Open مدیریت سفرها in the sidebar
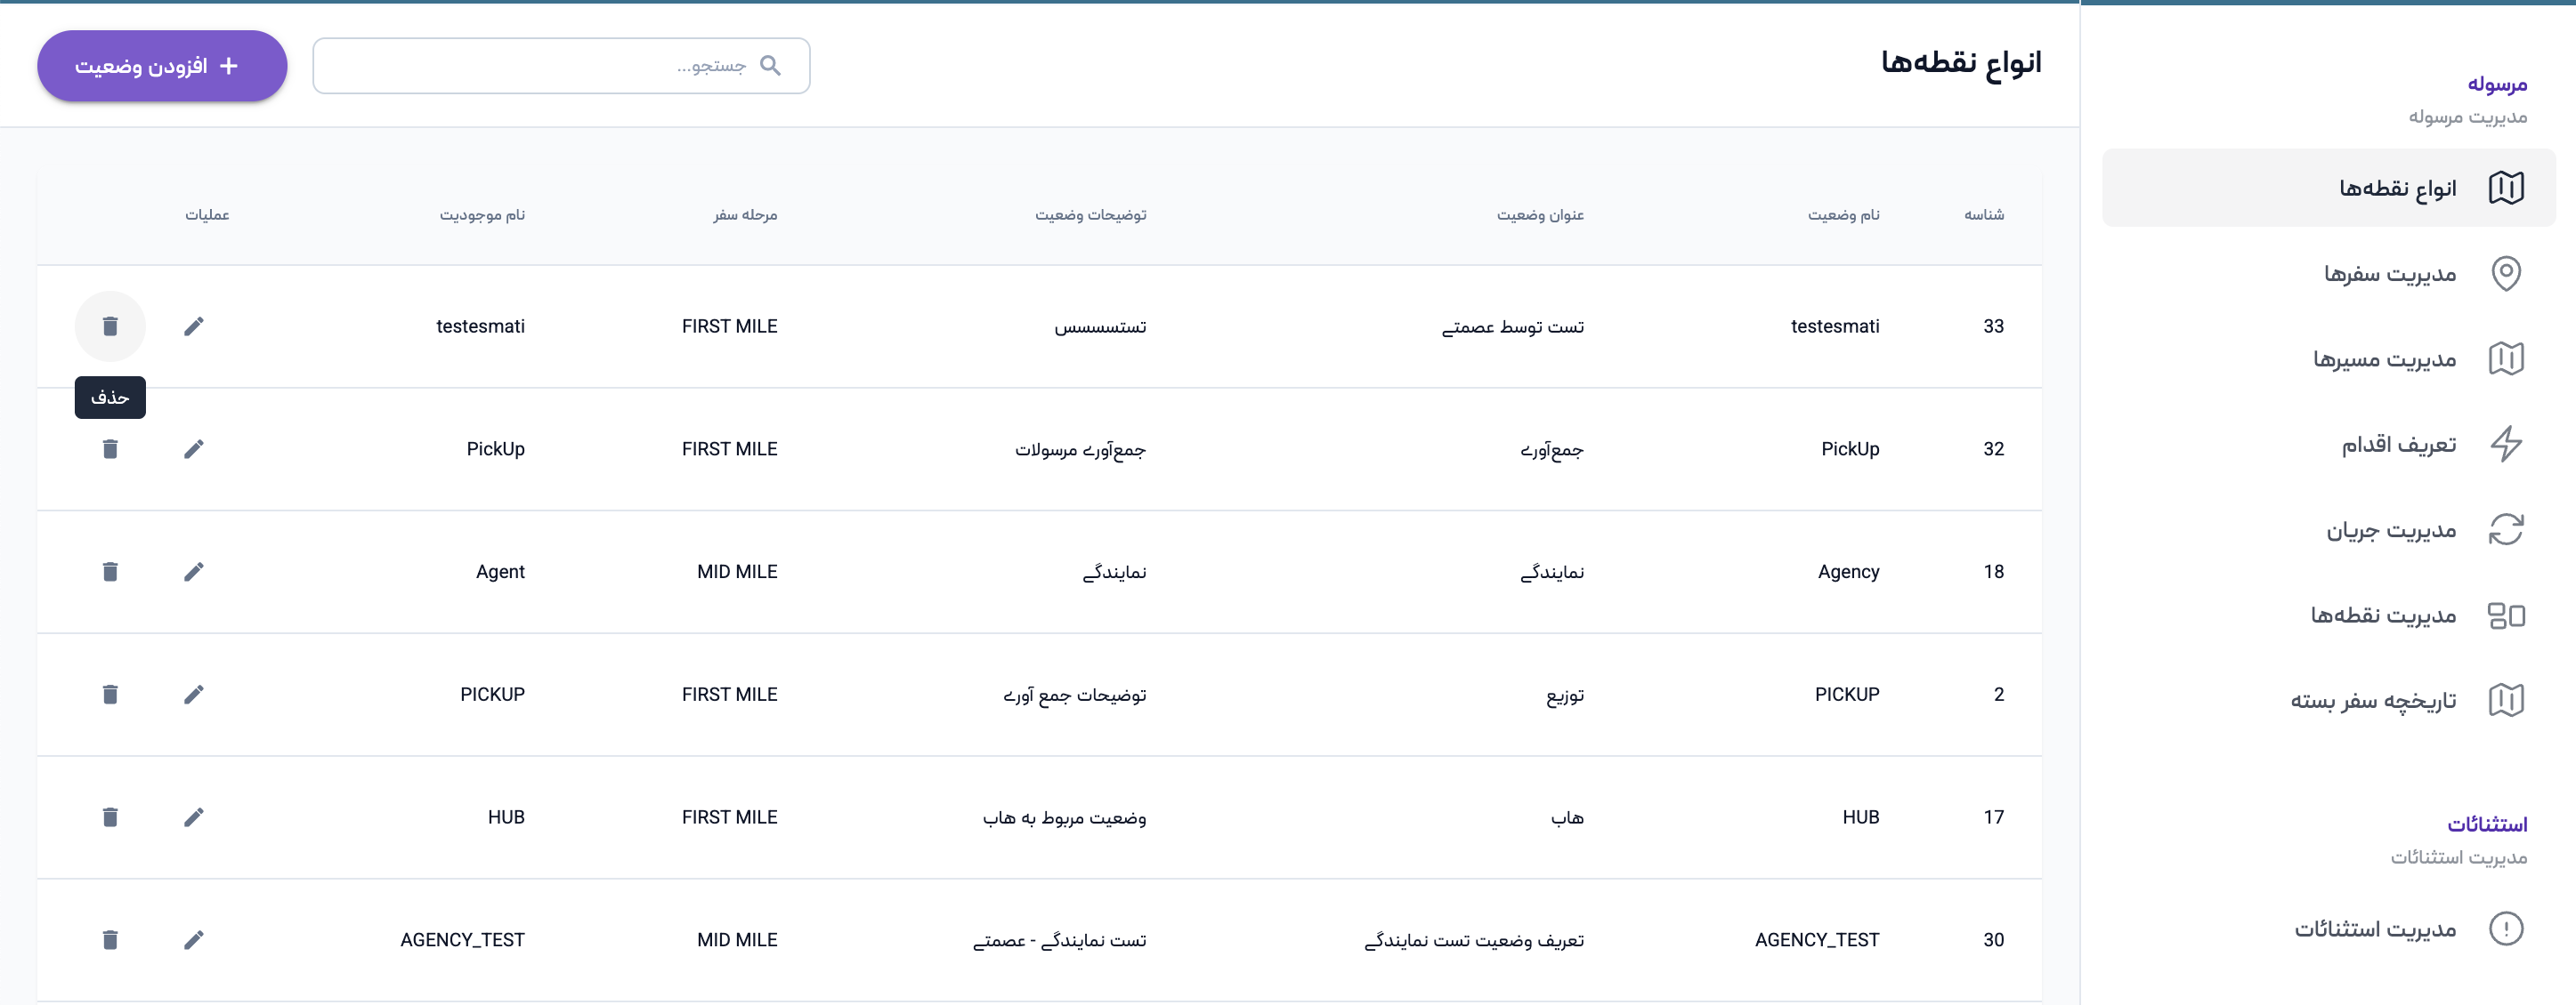The image size is (2576, 1005). 2390,274
